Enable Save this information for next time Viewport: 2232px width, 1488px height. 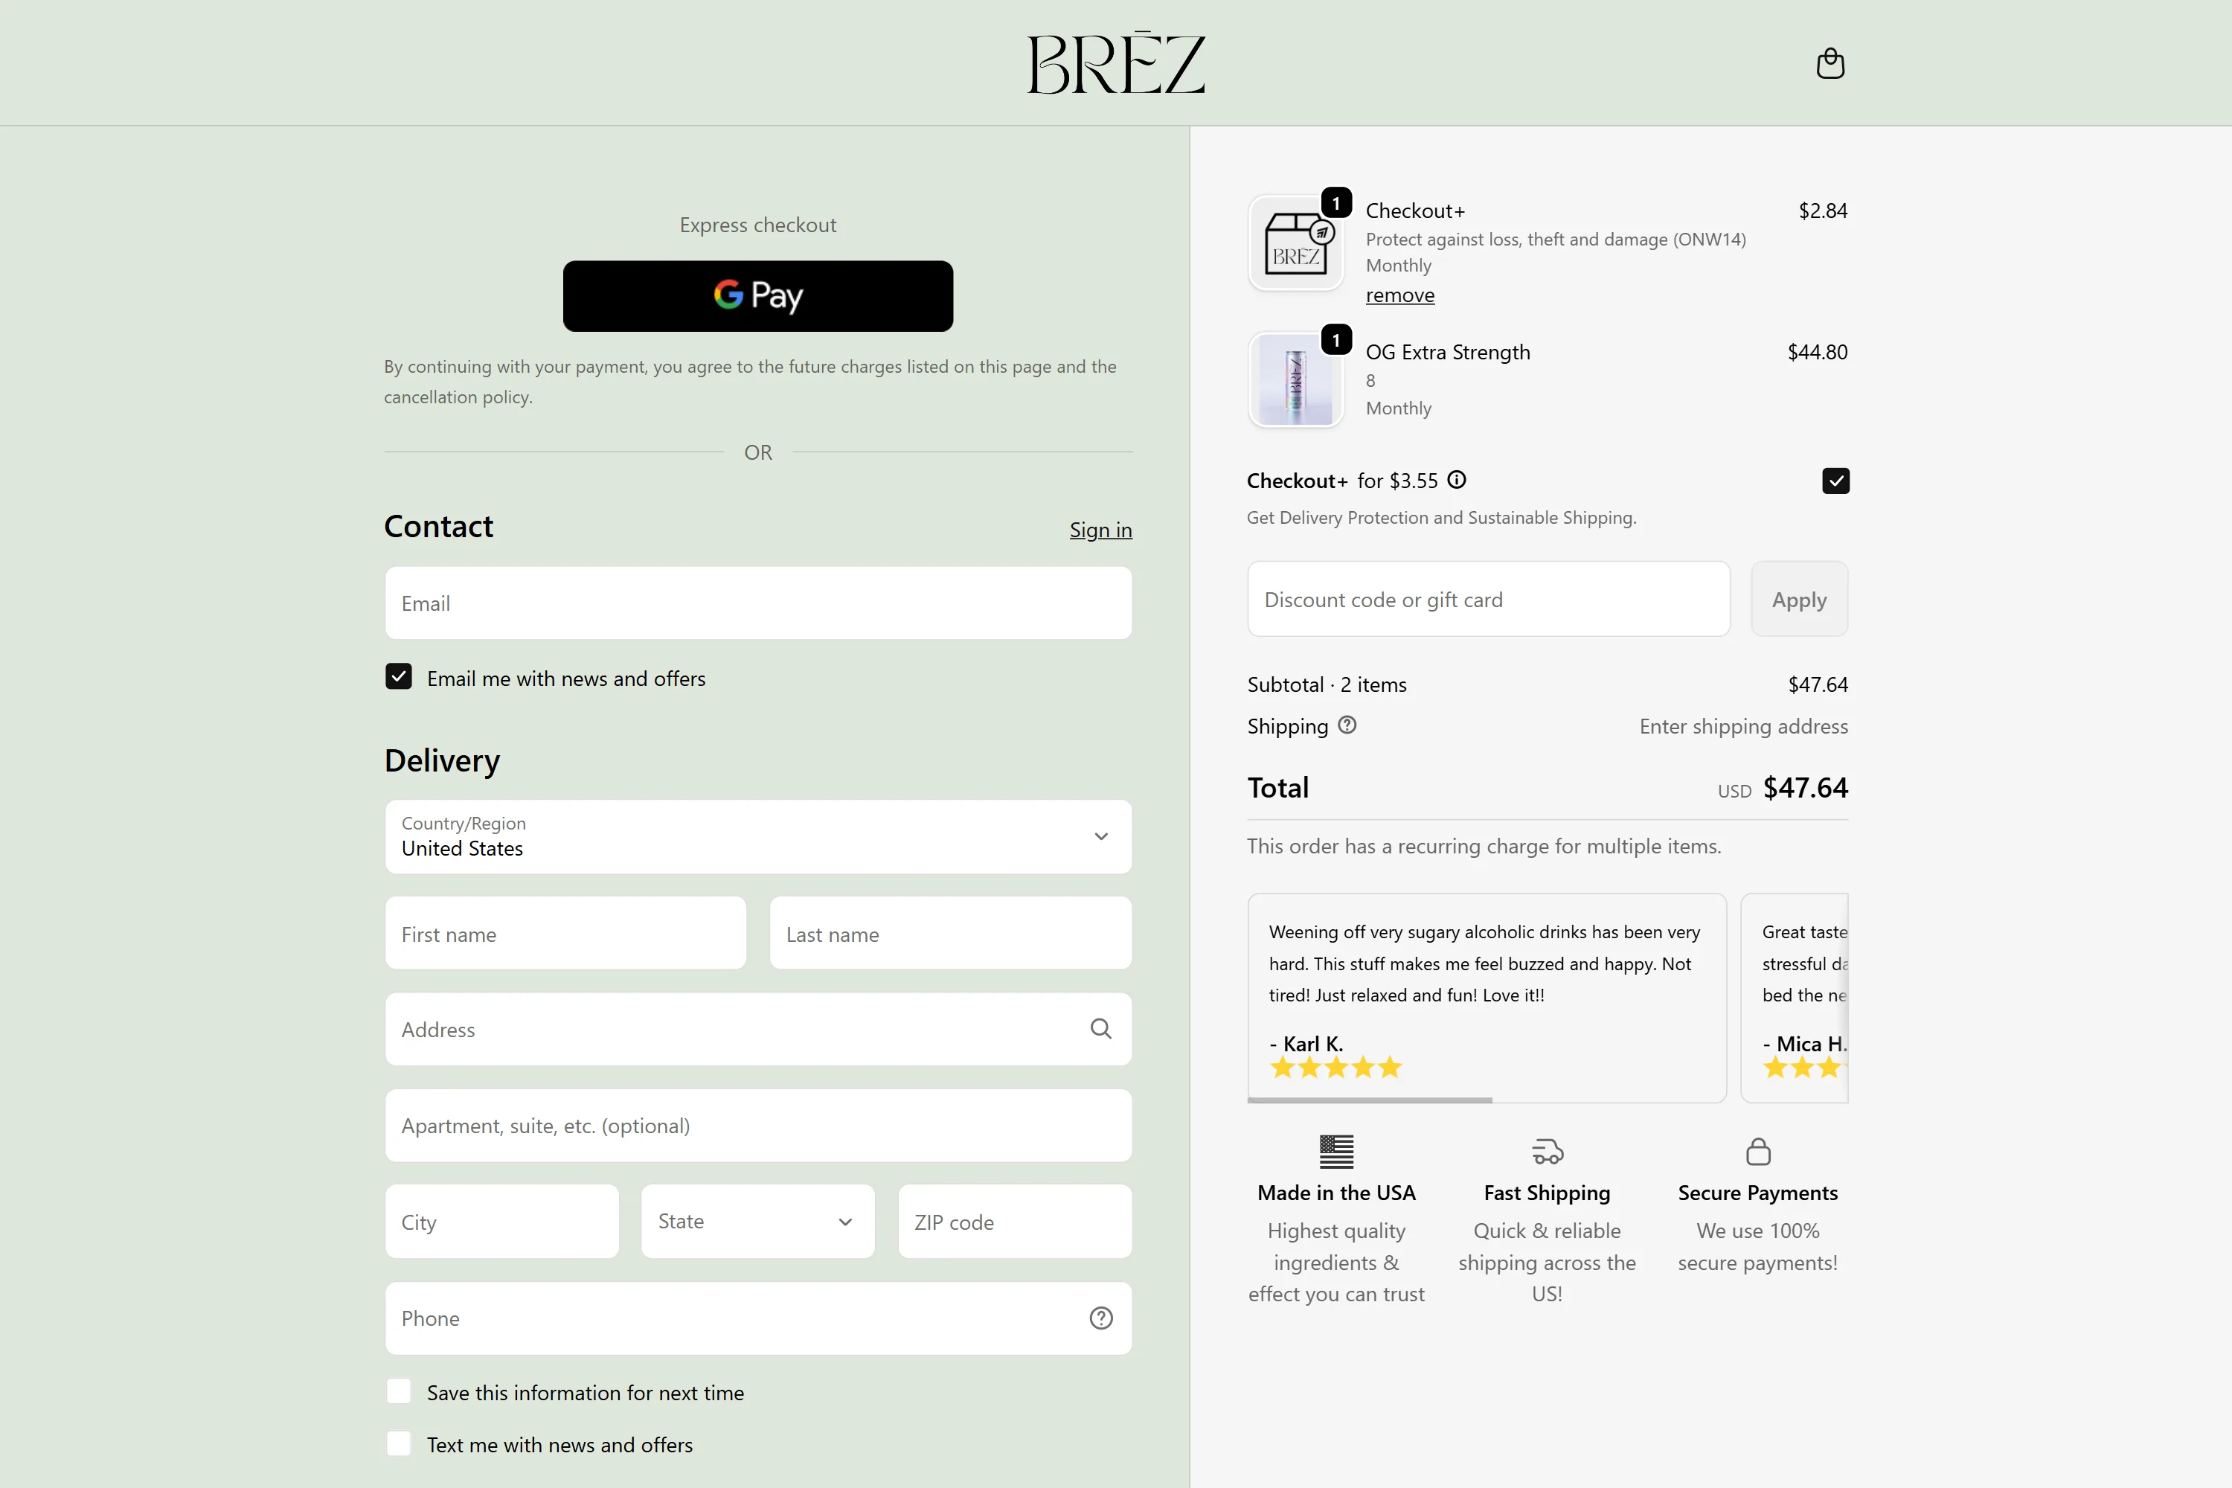tap(399, 1392)
